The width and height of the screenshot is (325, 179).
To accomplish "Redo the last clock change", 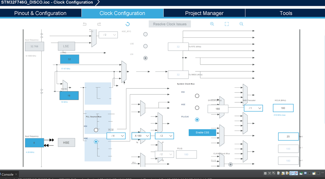I will click(99, 24).
